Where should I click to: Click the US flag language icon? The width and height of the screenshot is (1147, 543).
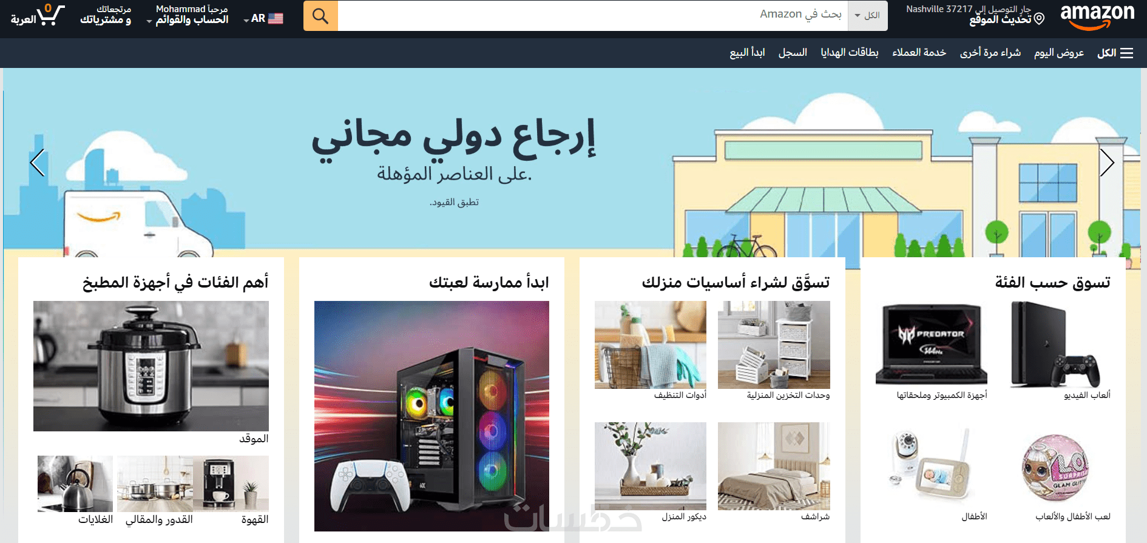click(276, 19)
